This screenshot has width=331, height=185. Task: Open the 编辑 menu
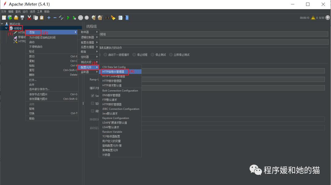[x=11, y=12]
